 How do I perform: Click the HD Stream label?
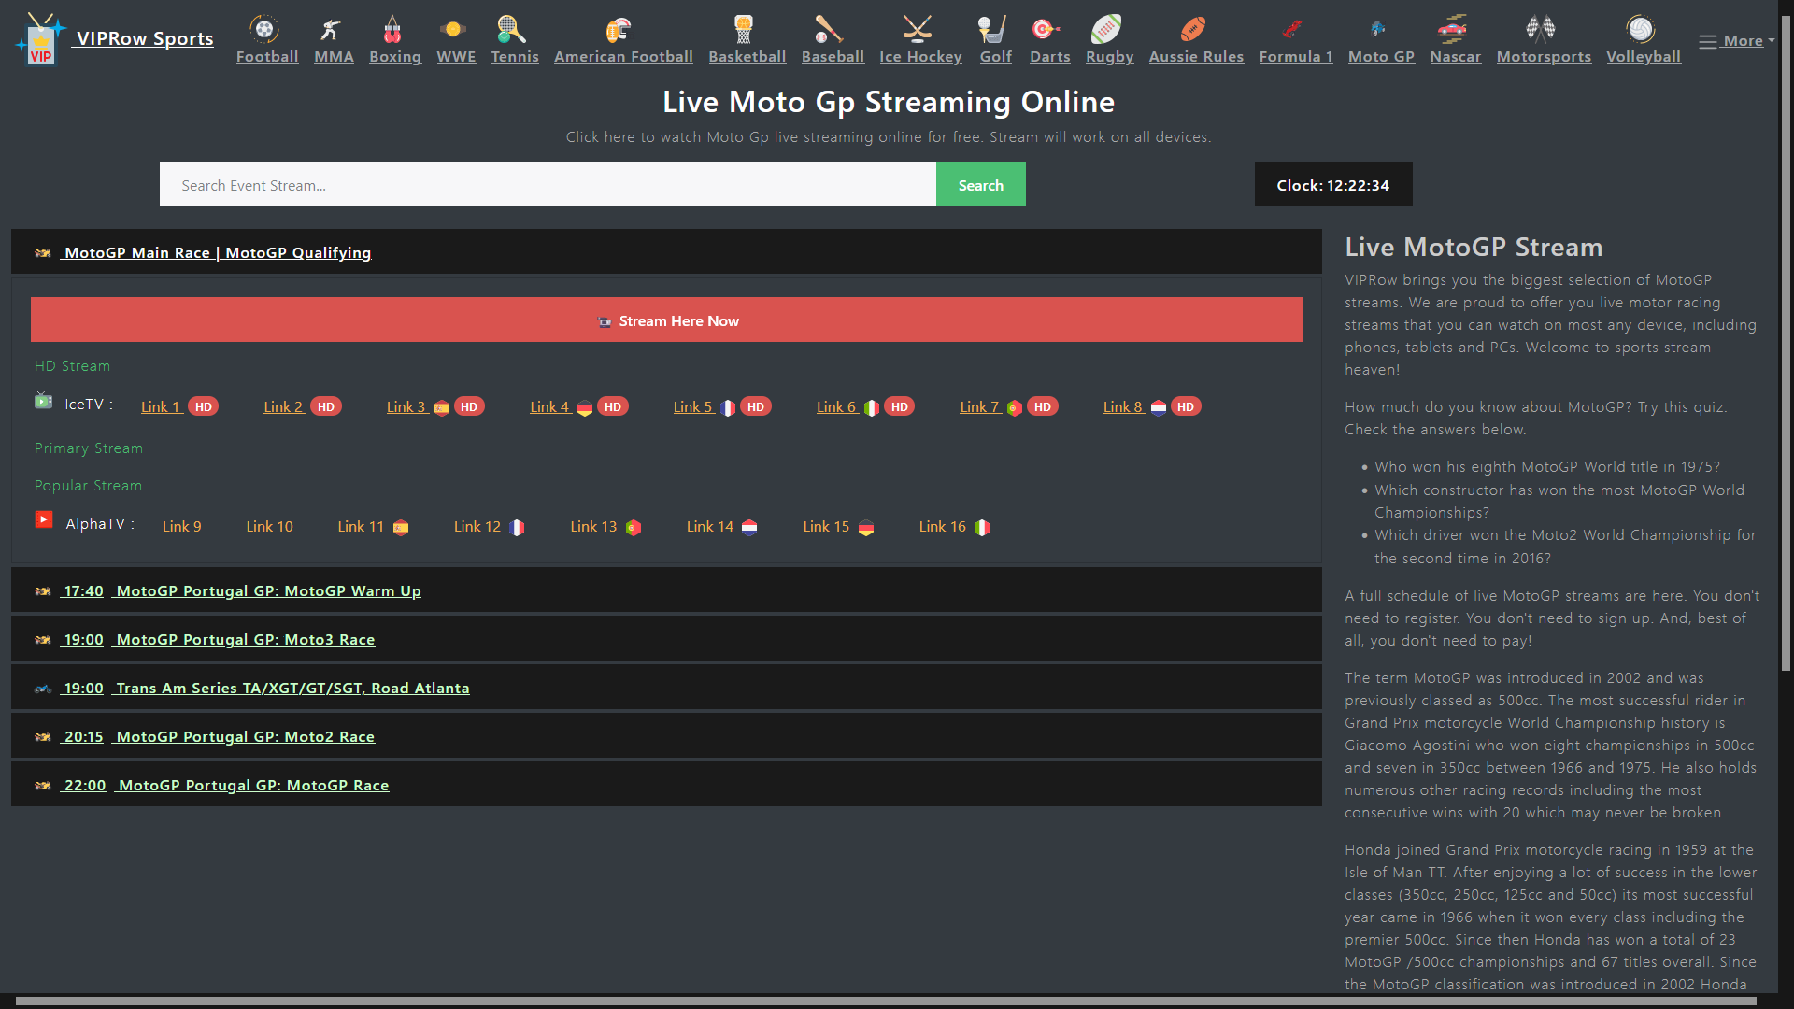click(72, 366)
